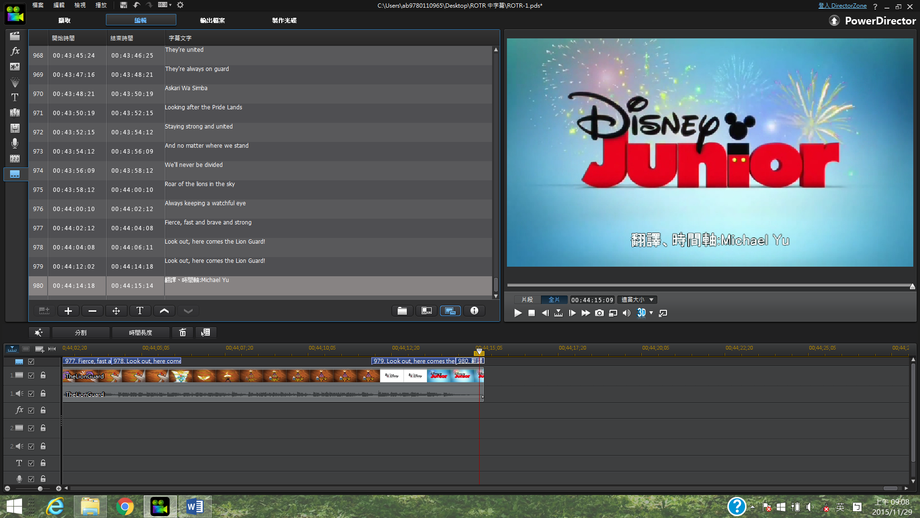This screenshot has height=518, width=920.
Task: Open the 3D mode dropdown arrow
Action: pyautogui.click(x=651, y=313)
